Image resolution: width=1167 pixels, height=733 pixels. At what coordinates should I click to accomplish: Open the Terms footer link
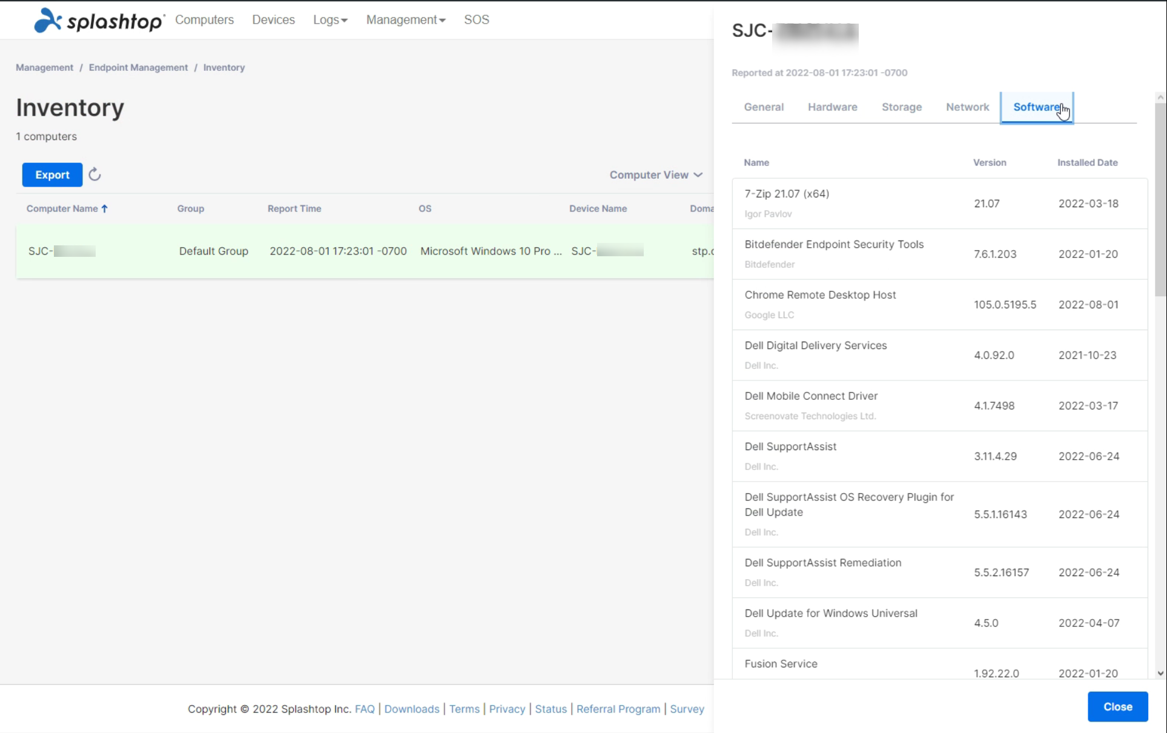(x=464, y=709)
